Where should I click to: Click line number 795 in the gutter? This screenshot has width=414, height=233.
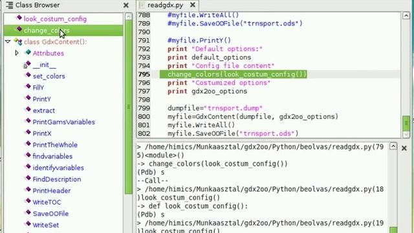coord(144,74)
